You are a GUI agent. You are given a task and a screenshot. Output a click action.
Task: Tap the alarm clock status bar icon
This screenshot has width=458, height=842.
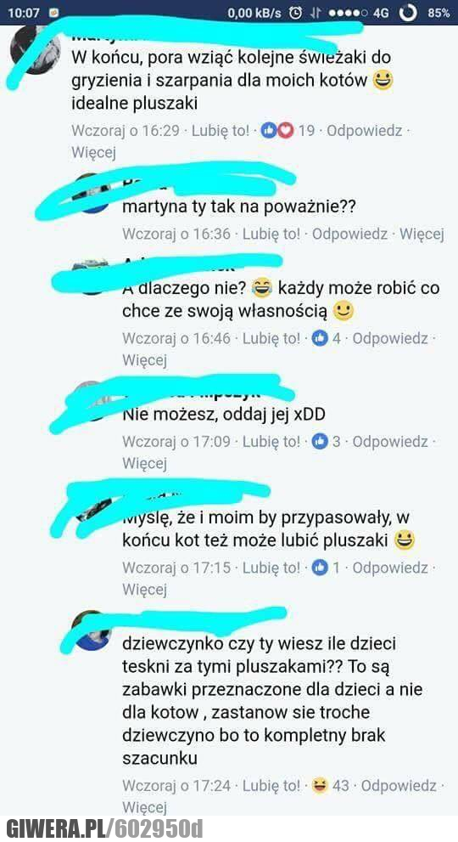click(x=295, y=13)
